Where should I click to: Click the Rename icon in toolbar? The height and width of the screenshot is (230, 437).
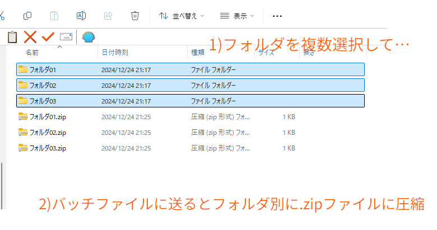[81, 16]
